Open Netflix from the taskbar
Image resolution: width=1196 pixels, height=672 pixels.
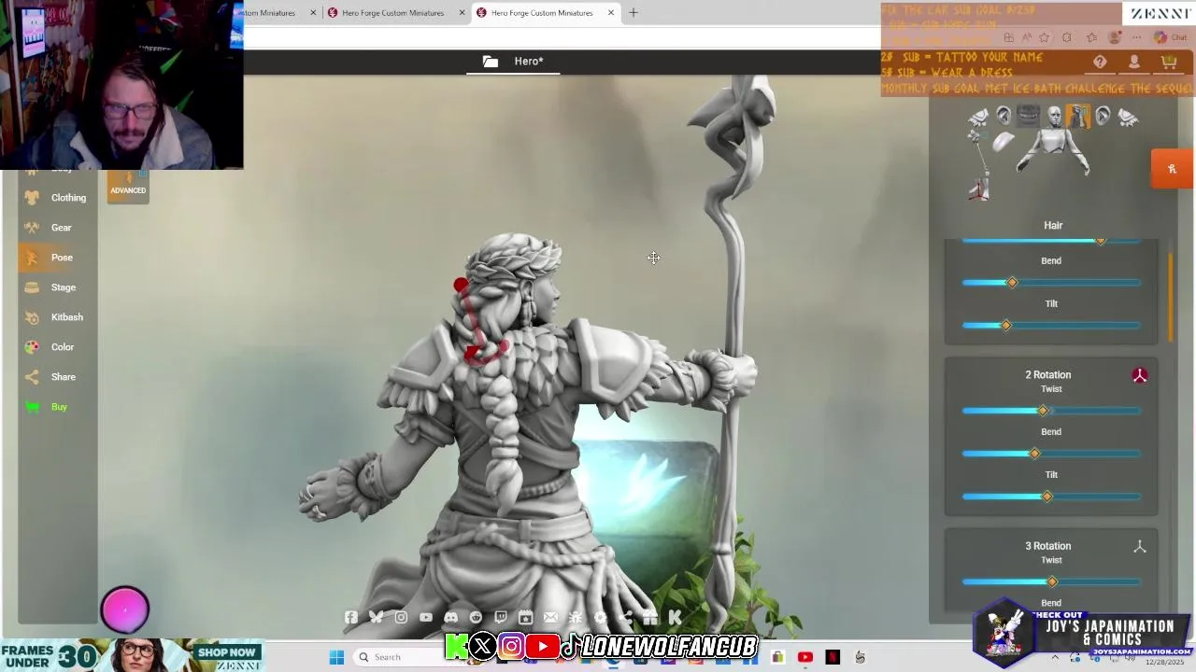[x=833, y=657]
